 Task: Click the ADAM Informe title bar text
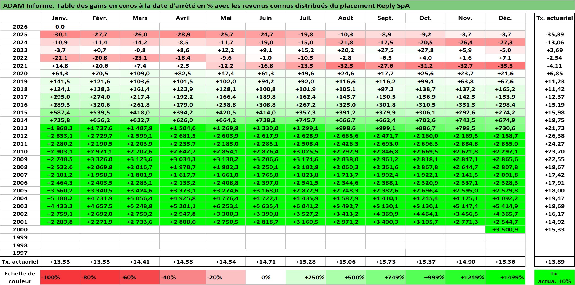click(206, 5)
